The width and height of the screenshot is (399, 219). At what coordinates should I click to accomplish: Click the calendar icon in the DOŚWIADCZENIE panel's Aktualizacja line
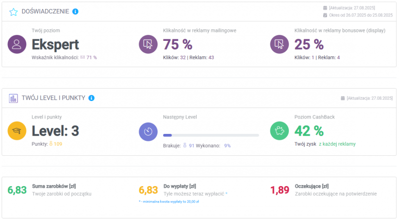pyautogui.click(x=325, y=8)
